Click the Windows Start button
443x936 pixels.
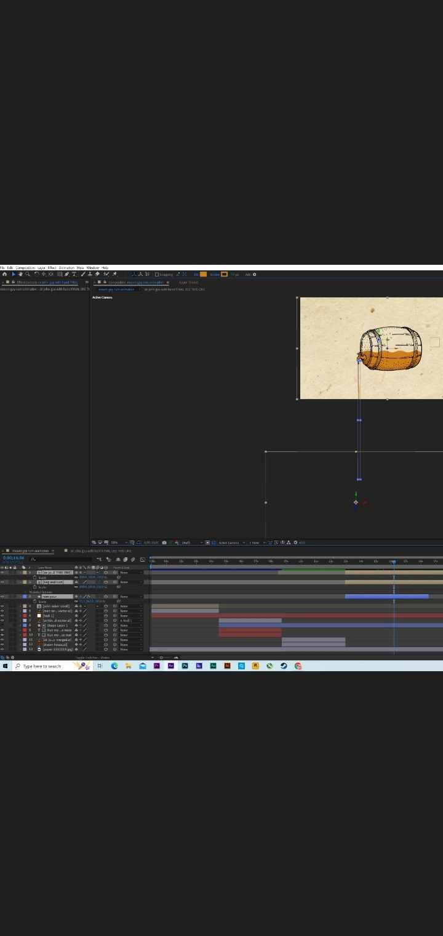[x=5, y=666]
